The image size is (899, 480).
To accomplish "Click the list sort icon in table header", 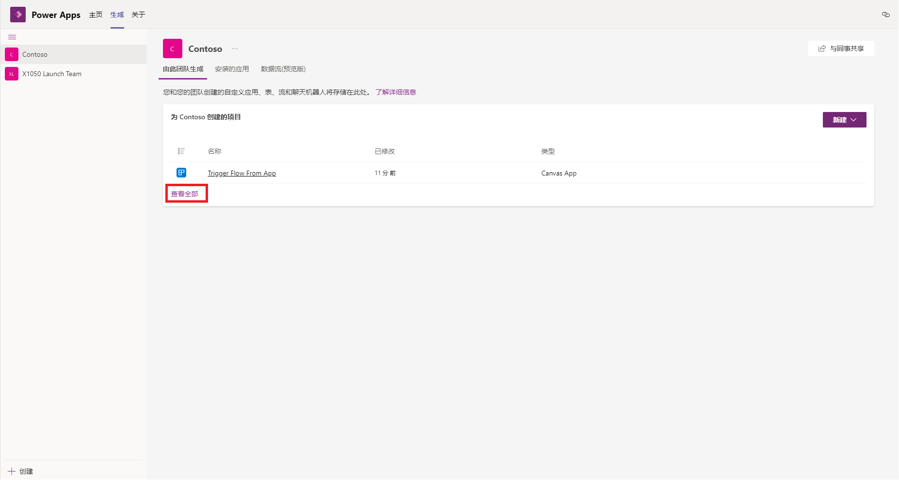I will (181, 151).
